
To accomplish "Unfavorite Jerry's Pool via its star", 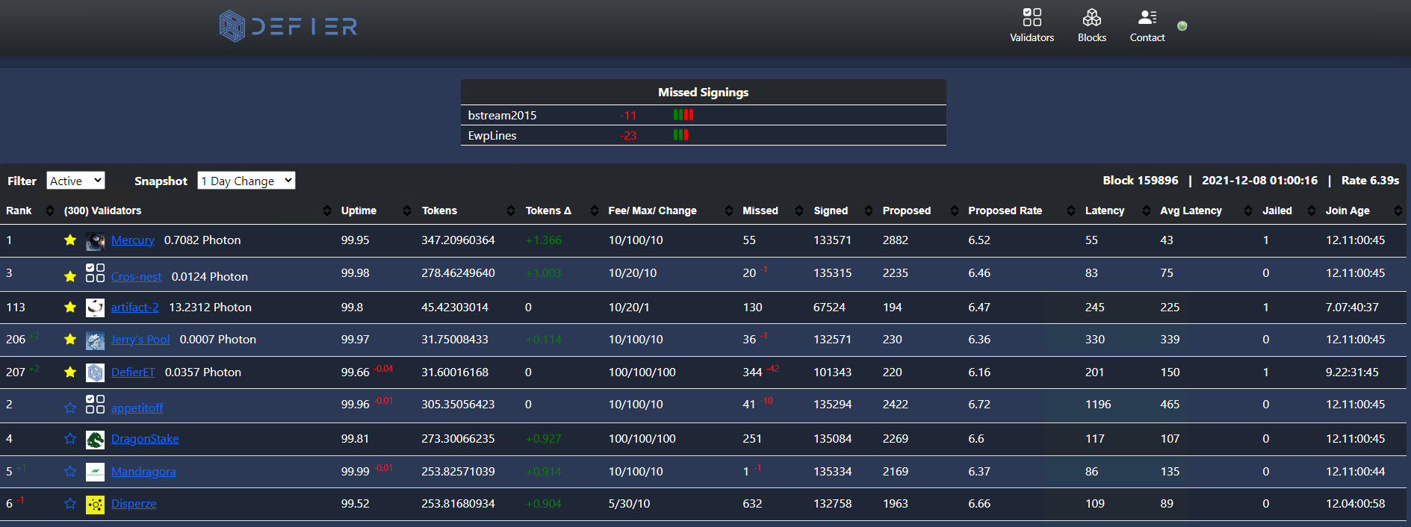I will click(x=70, y=339).
